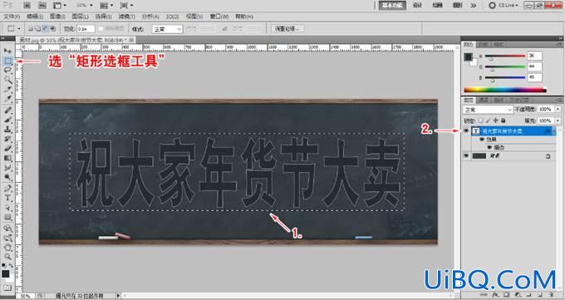The image size is (565, 300).
Task: Click the Subtract from Selection mode icon
Action: [45, 28]
